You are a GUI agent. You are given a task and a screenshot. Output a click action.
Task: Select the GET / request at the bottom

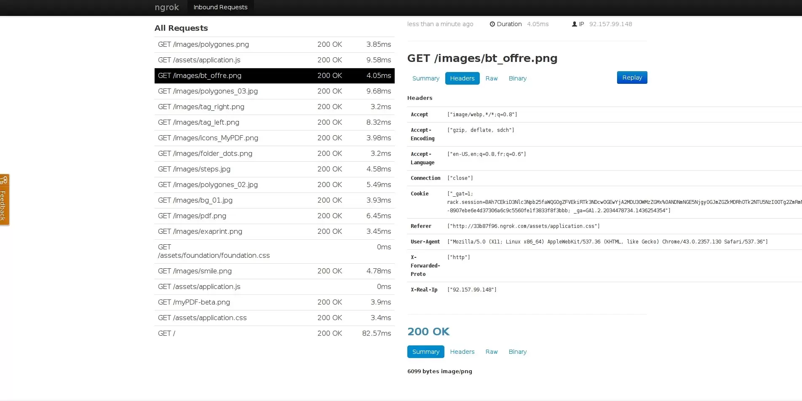274,333
